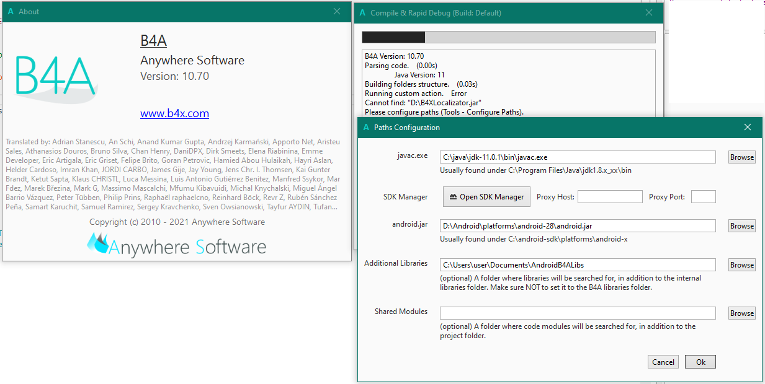Cancel the Paths Configuration dialog
The width and height of the screenshot is (765, 384).
tap(663, 362)
